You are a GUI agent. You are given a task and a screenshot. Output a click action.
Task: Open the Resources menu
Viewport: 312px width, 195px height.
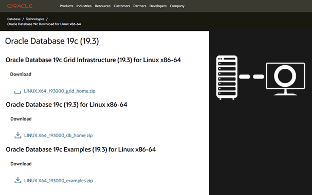pyautogui.click(x=102, y=6)
